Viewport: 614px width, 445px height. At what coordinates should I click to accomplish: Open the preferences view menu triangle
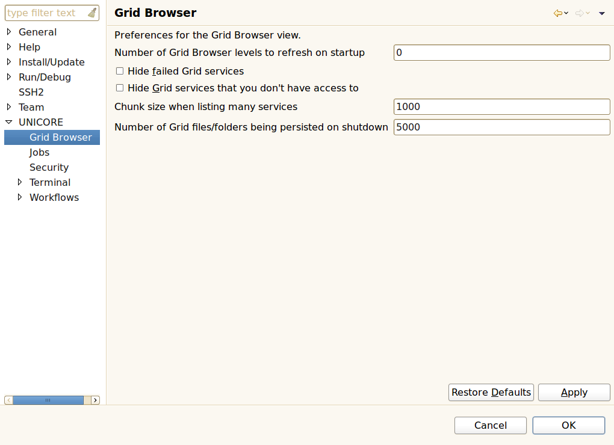601,13
